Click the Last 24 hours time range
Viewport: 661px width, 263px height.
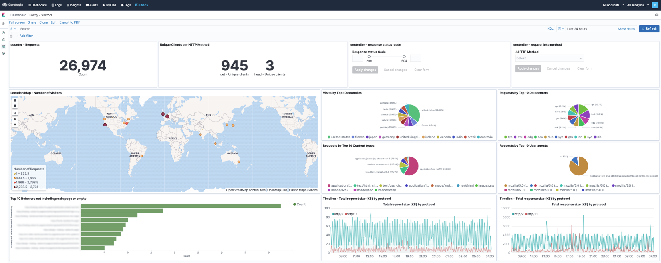(x=577, y=29)
